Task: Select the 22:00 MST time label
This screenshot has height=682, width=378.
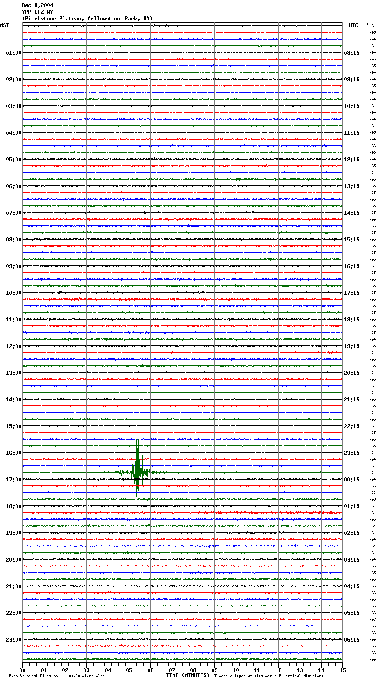Action: pos(13,613)
